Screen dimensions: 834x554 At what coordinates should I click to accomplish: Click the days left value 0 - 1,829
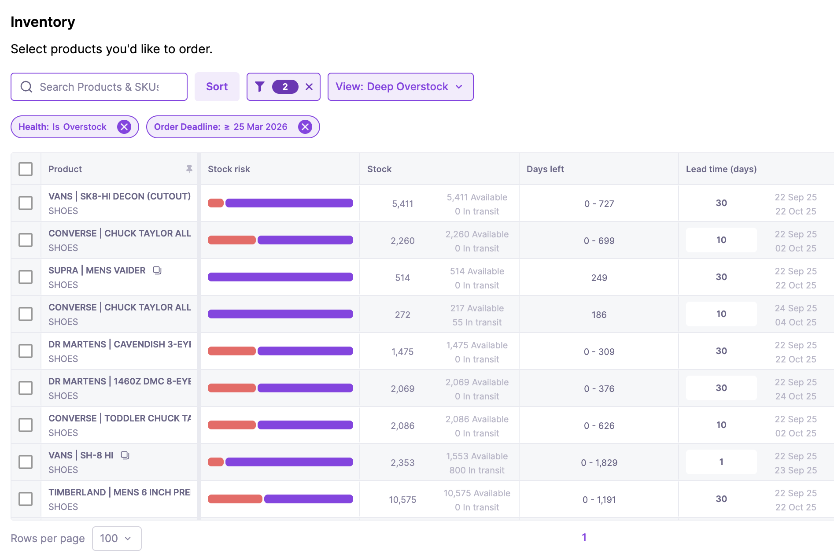pos(599,463)
